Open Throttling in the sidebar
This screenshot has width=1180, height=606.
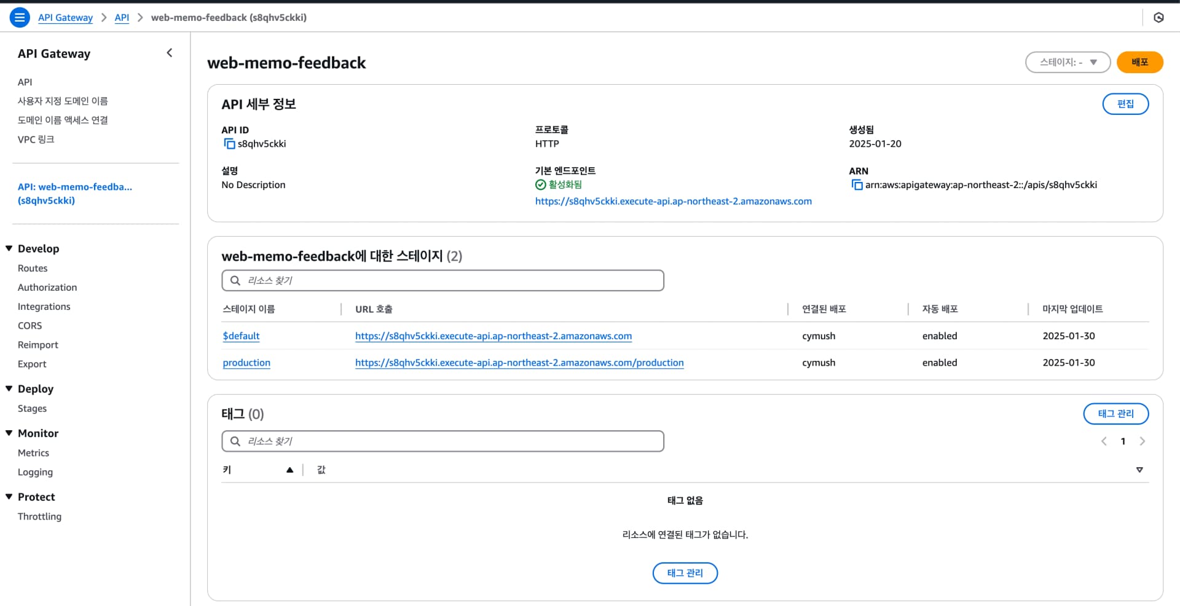(39, 517)
